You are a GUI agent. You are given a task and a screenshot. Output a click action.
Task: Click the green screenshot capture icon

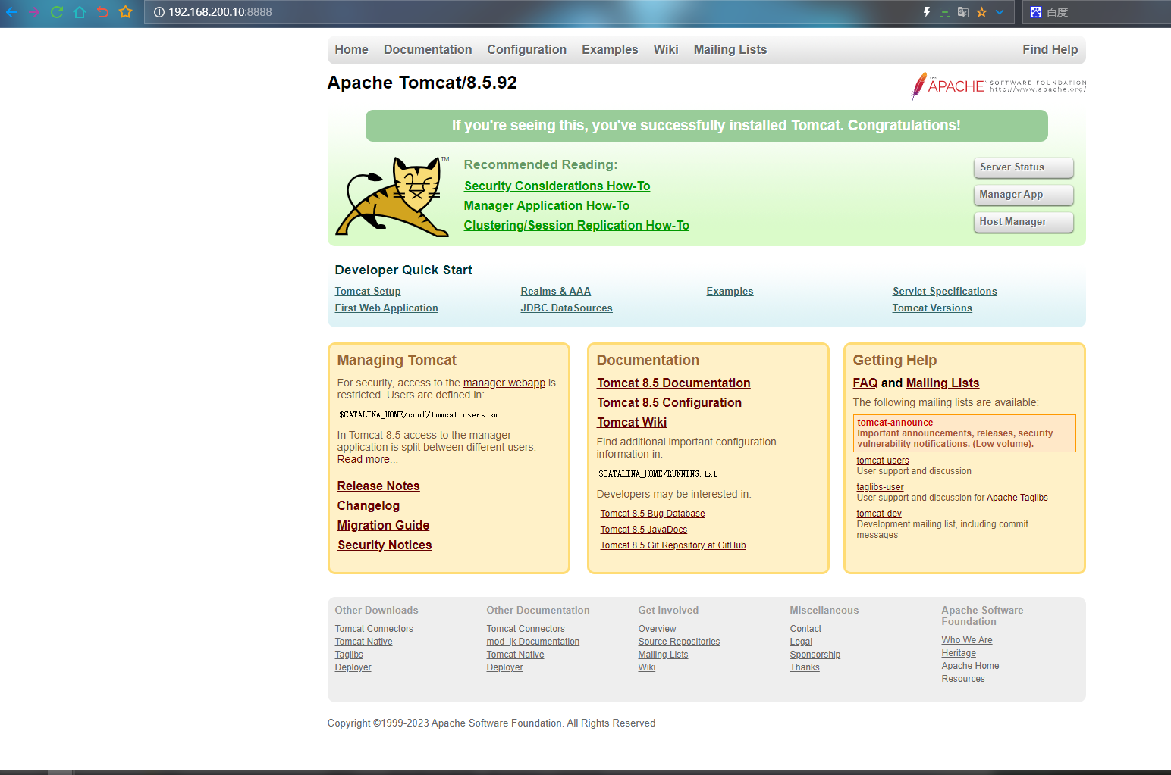click(945, 12)
